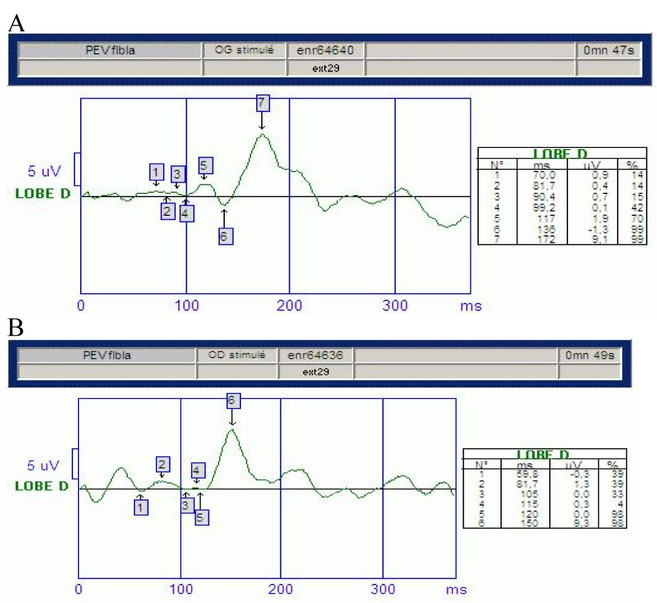
Task: Select marker 2 label in panel B
Action: pos(163,464)
